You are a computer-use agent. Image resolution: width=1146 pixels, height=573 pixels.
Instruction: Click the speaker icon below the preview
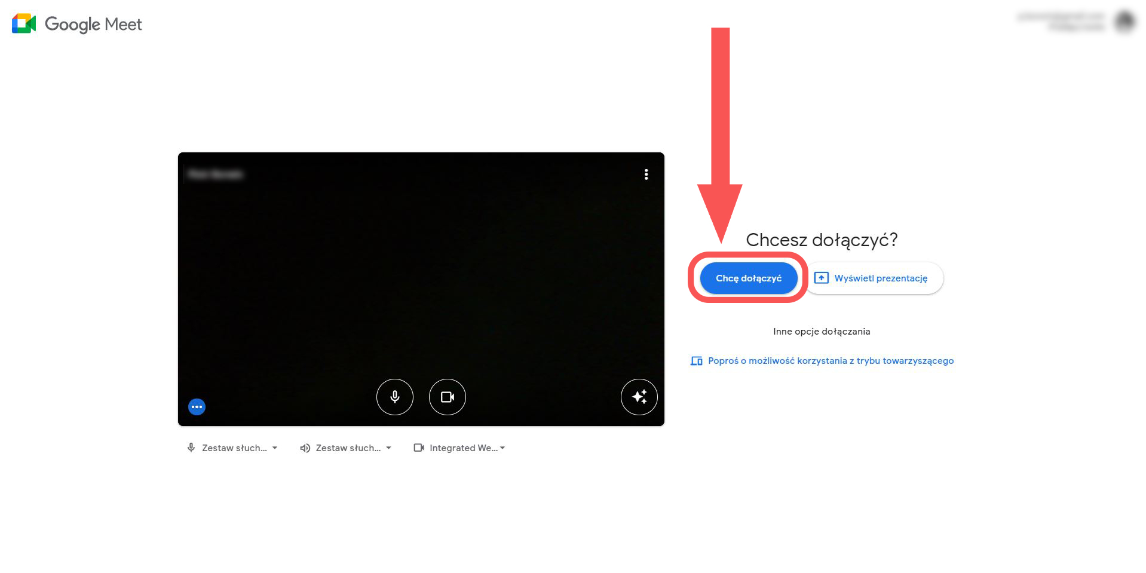tap(305, 448)
